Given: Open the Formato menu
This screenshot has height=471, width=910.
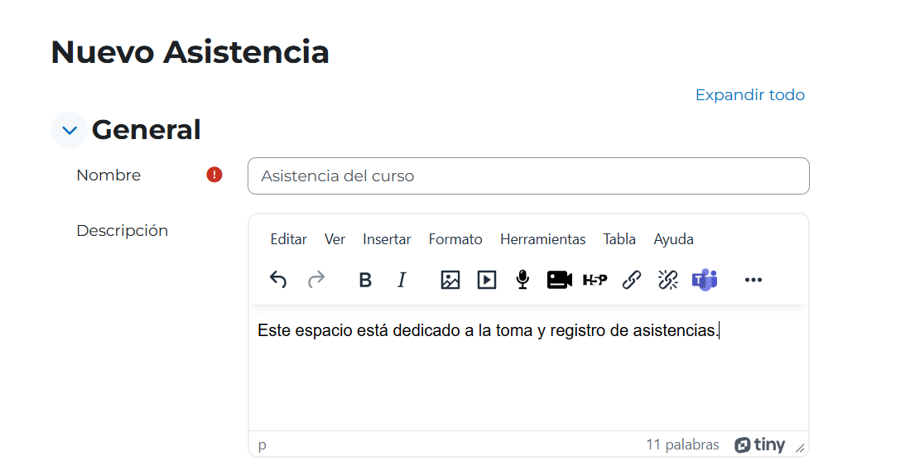Looking at the screenshot, I should [x=455, y=239].
